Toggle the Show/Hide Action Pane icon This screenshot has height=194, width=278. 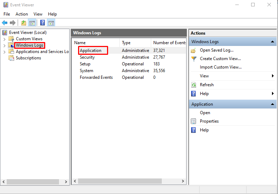[51, 23]
